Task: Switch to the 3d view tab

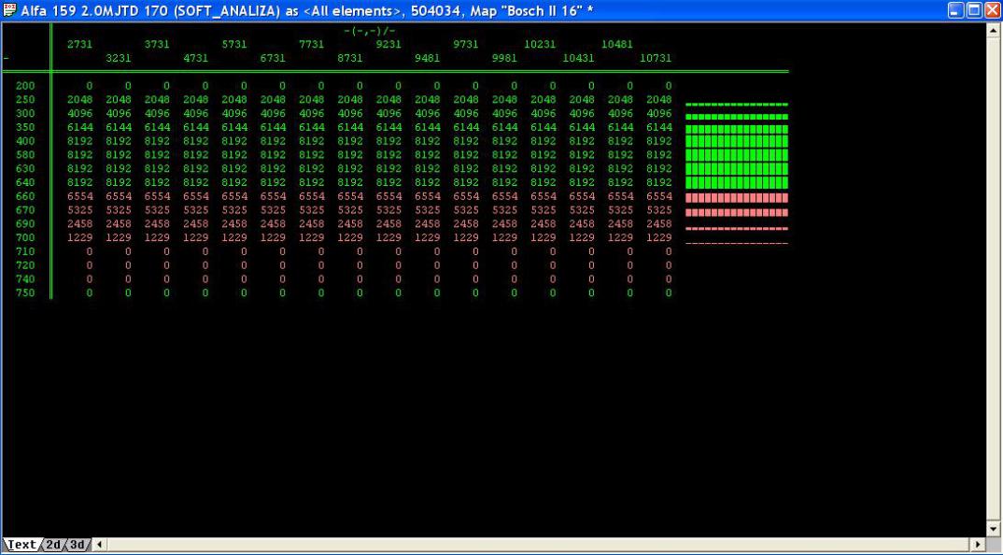Action: pos(77,545)
